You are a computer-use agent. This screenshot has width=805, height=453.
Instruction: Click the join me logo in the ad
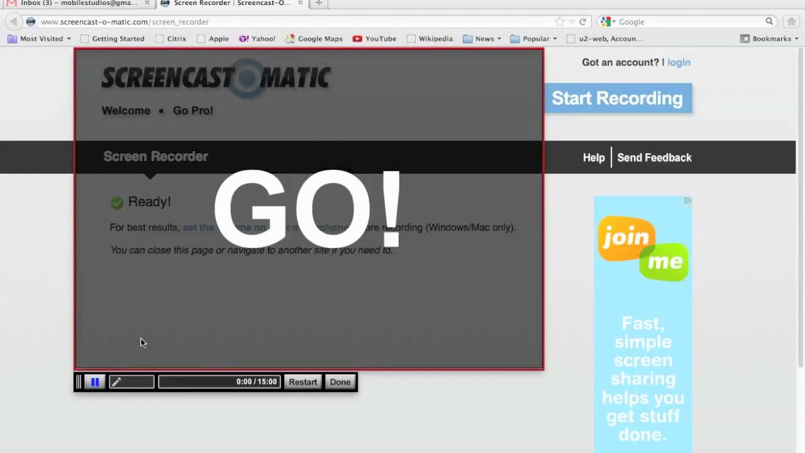click(643, 248)
